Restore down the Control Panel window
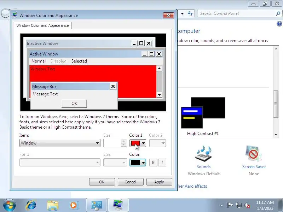 pos(265,4)
